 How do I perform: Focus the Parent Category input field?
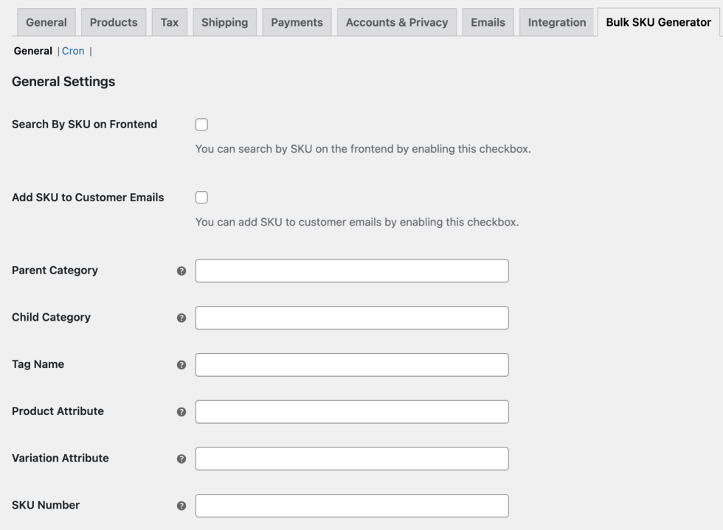tap(352, 271)
